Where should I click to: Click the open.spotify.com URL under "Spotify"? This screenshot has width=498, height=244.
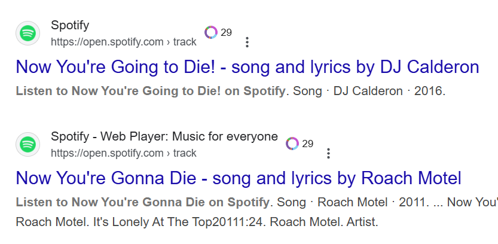pyautogui.click(x=123, y=42)
